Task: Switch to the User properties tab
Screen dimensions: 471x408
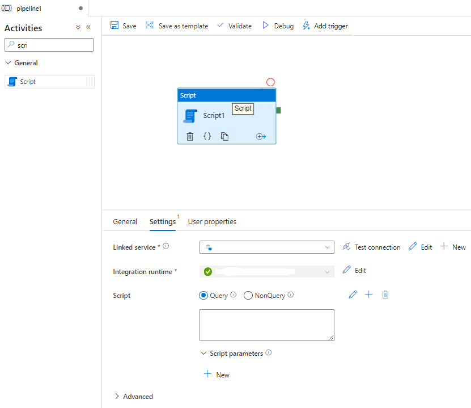Action: tap(212, 221)
